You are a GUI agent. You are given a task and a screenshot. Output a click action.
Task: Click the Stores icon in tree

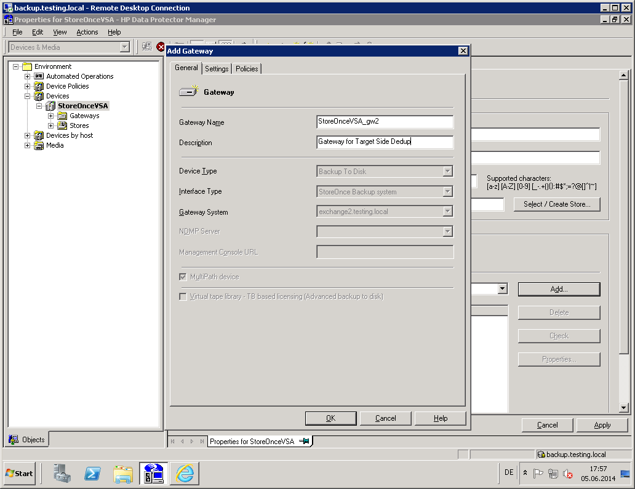point(62,125)
